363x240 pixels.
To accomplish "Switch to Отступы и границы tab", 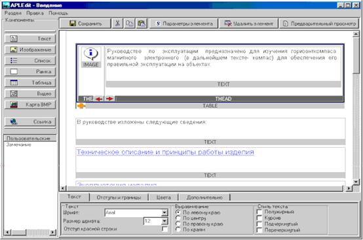I will (119, 197).
